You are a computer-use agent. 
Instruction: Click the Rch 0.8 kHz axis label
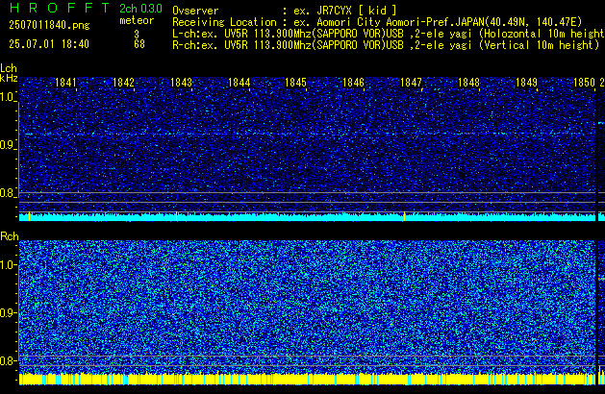8,360
